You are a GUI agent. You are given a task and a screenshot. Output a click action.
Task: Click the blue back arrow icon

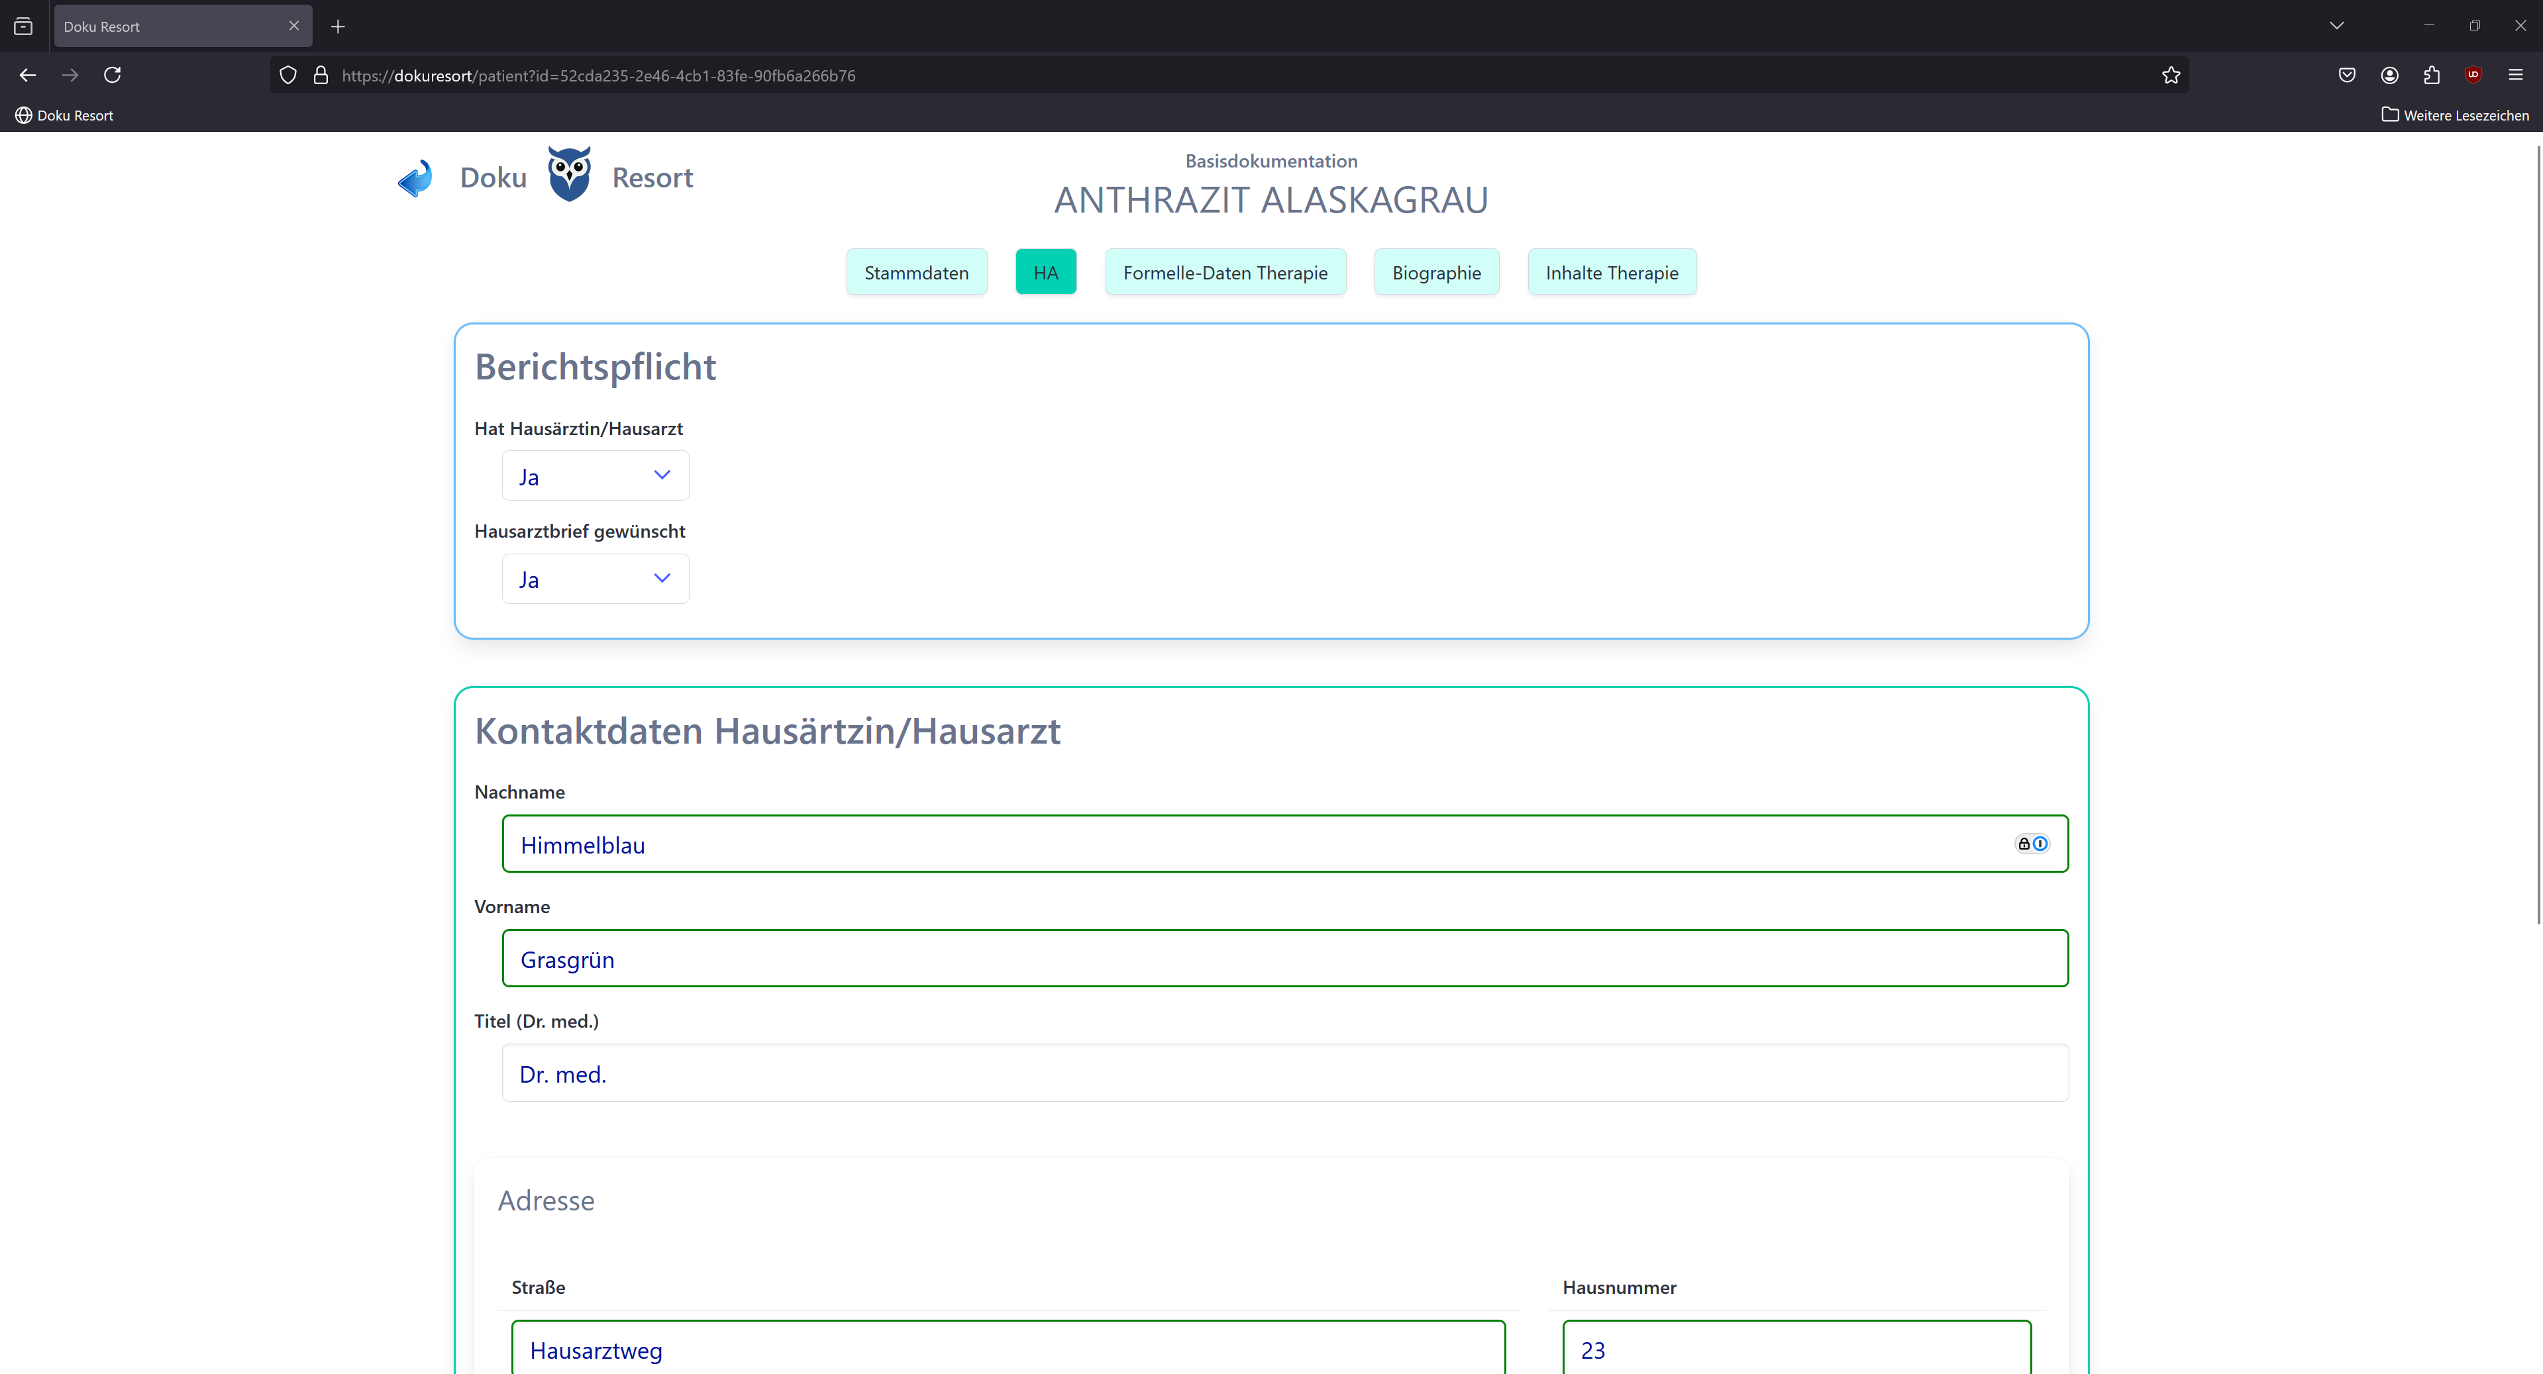pos(415,179)
